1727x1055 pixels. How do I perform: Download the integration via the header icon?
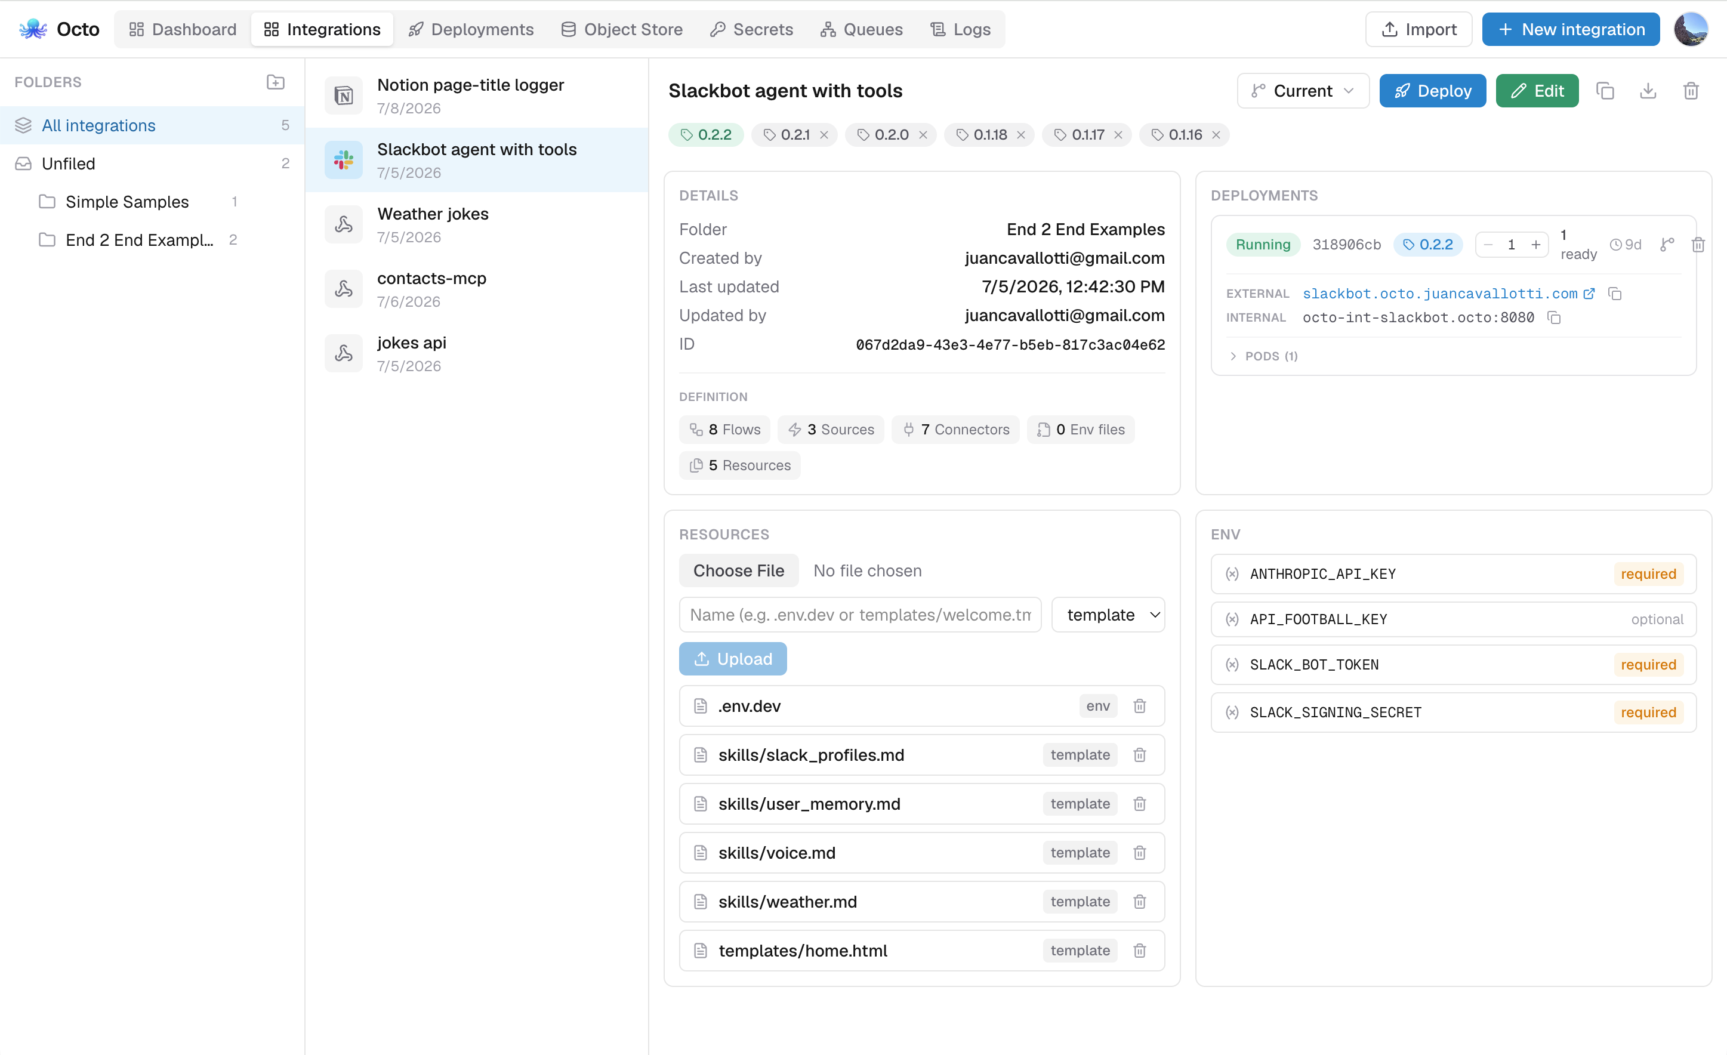(1648, 91)
